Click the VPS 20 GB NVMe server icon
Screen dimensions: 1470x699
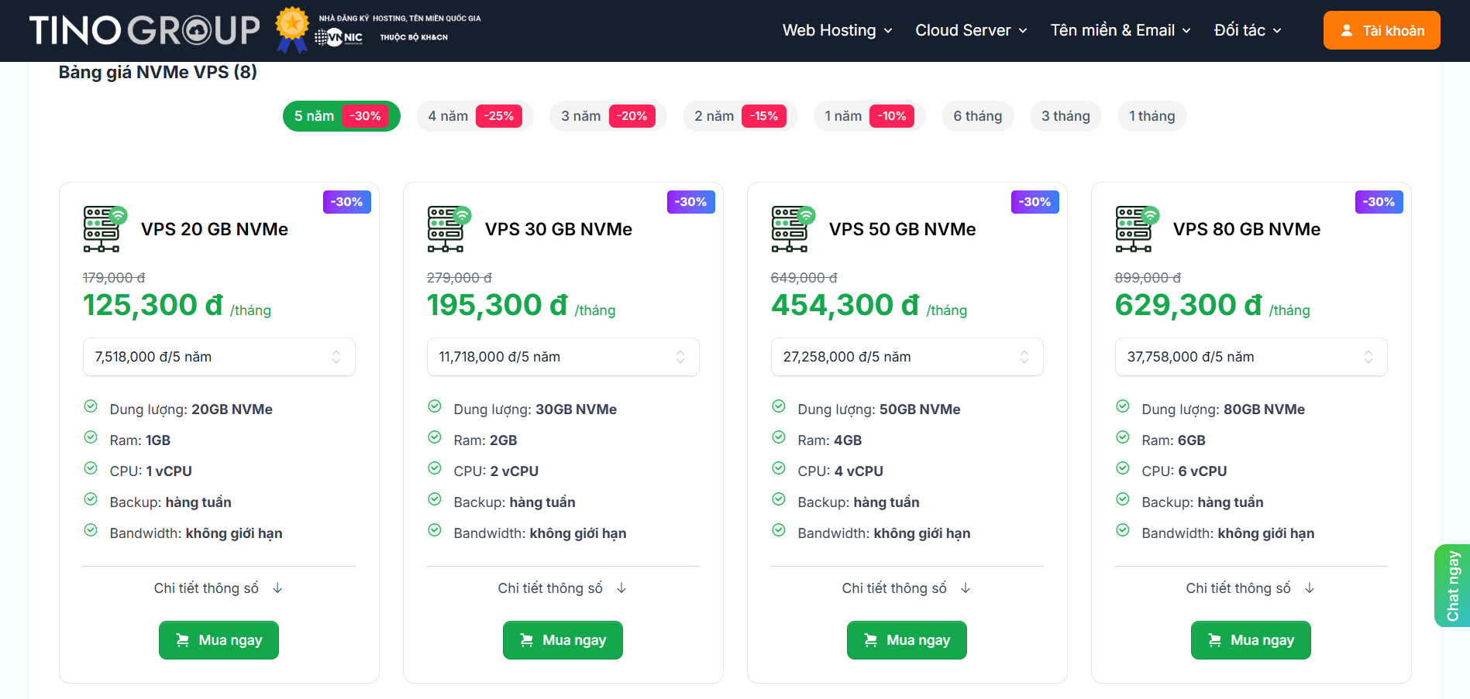coord(105,228)
